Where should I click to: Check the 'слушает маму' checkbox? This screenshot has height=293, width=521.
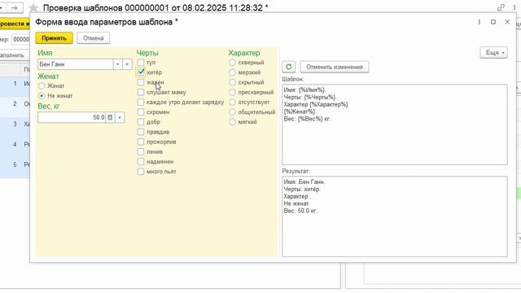click(141, 92)
